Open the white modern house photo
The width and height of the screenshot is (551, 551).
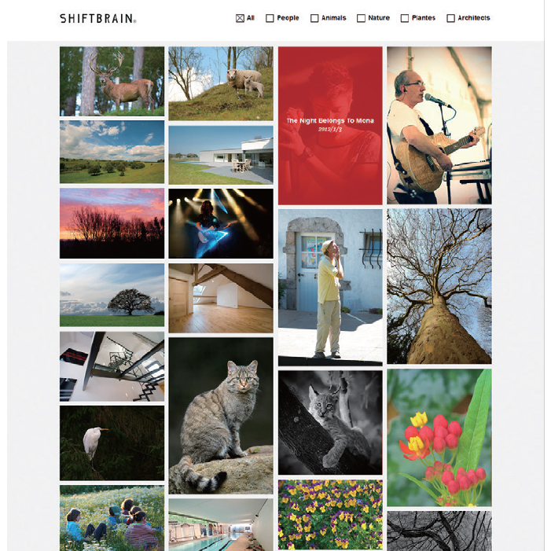tap(221, 155)
